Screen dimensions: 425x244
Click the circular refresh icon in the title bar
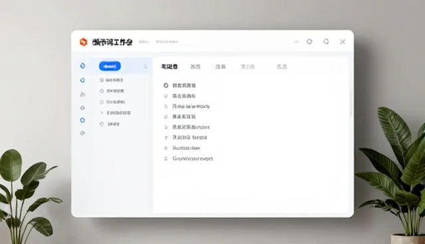pos(309,41)
